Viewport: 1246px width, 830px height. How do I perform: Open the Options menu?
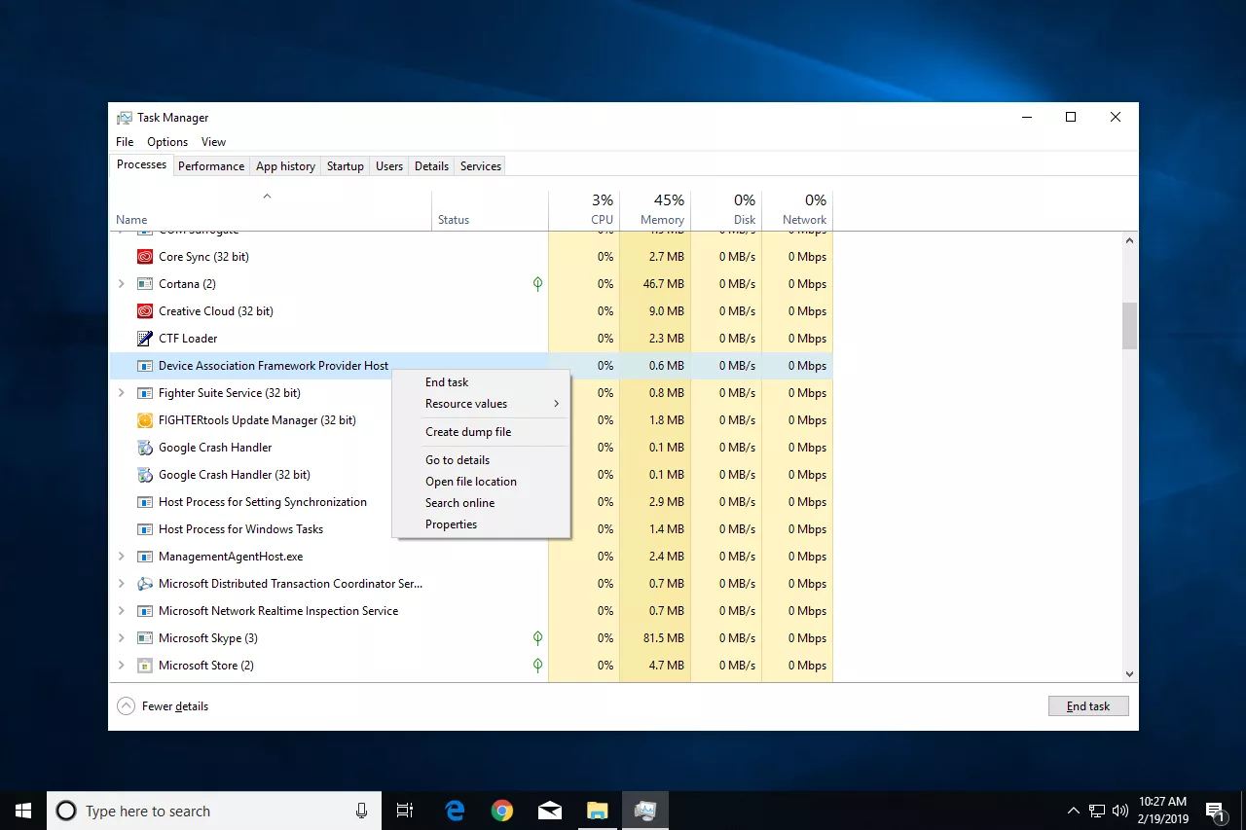167,142
